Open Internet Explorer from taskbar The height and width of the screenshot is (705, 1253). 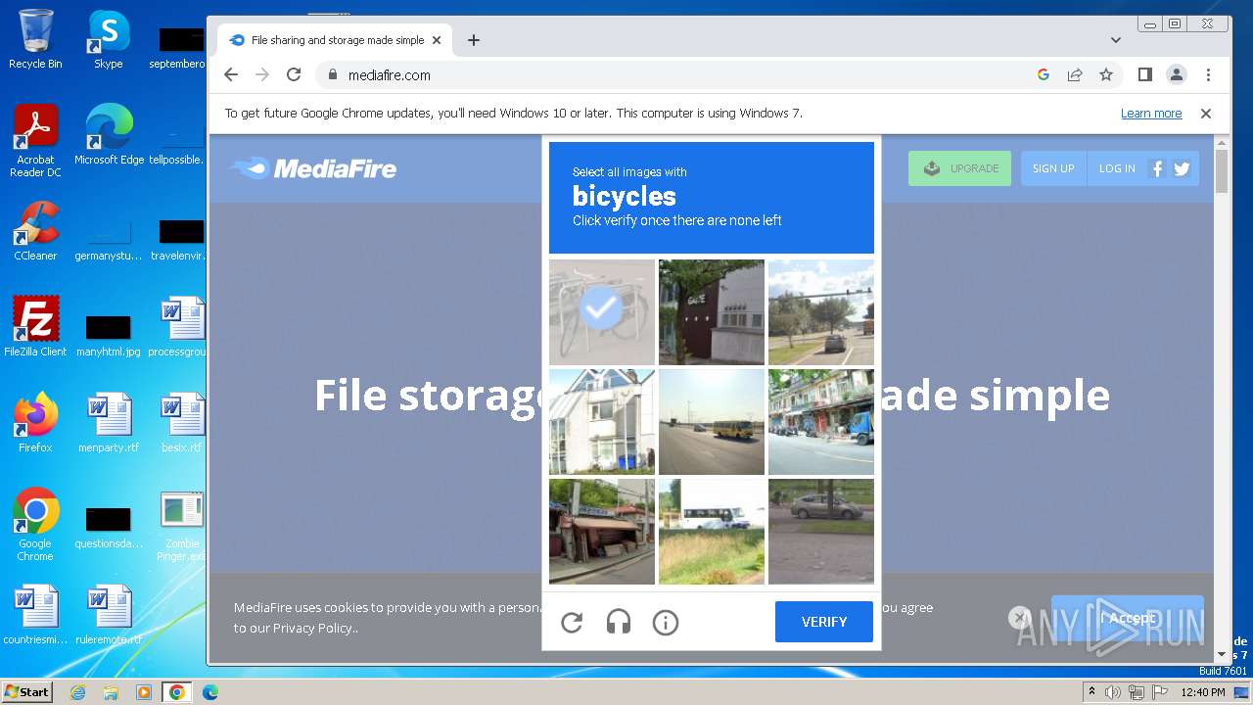click(x=77, y=692)
